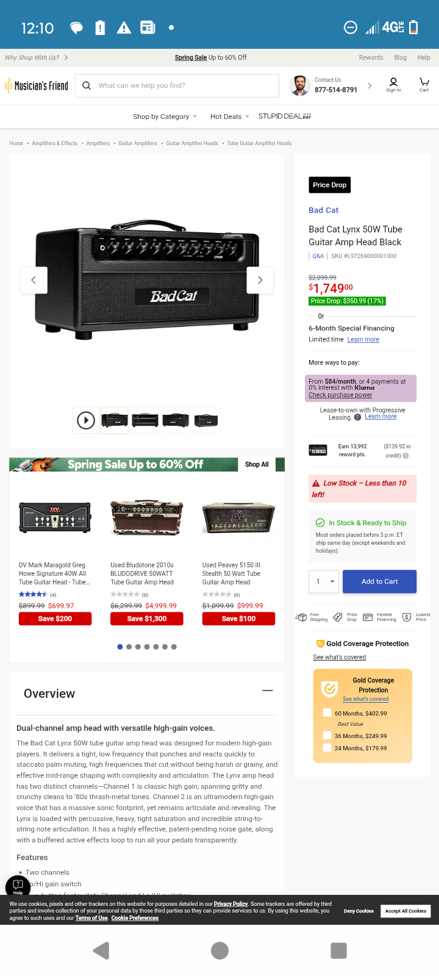Click the reward credit question icon
The width and height of the screenshot is (439, 976).
click(405, 456)
